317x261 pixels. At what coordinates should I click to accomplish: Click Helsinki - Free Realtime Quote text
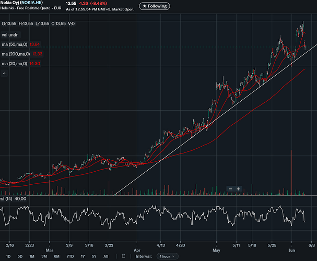point(31,8)
